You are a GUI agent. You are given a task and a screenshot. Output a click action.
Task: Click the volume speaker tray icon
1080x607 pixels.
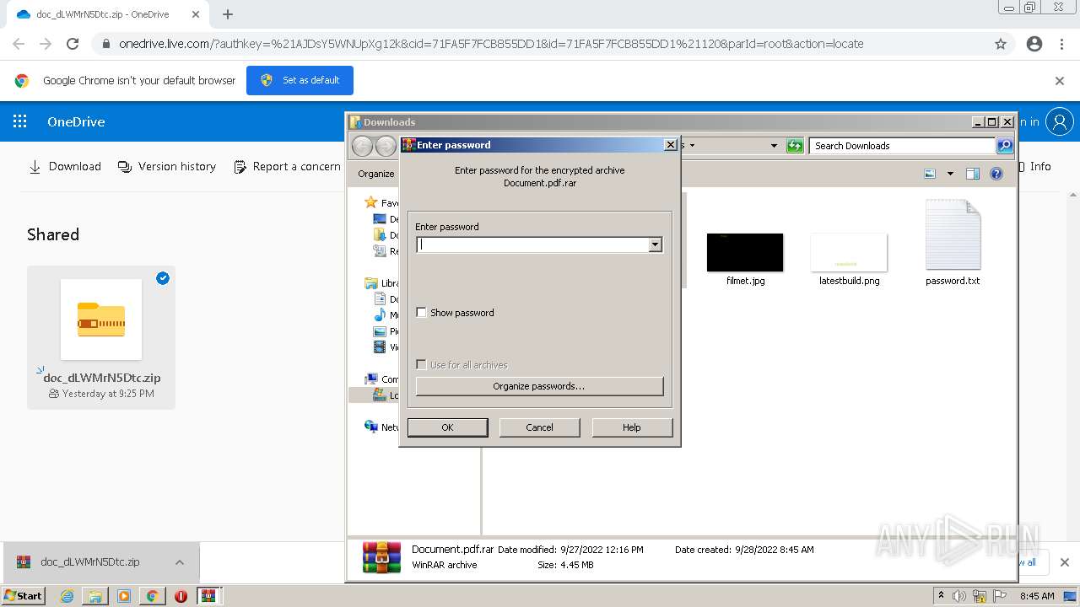[x=959, y=596]
